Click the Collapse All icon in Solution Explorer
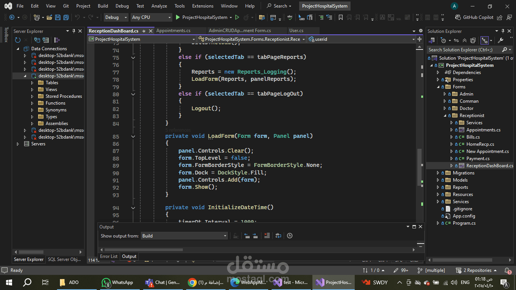The height and width of the screenshot is (290, 516). pos(464,40)
